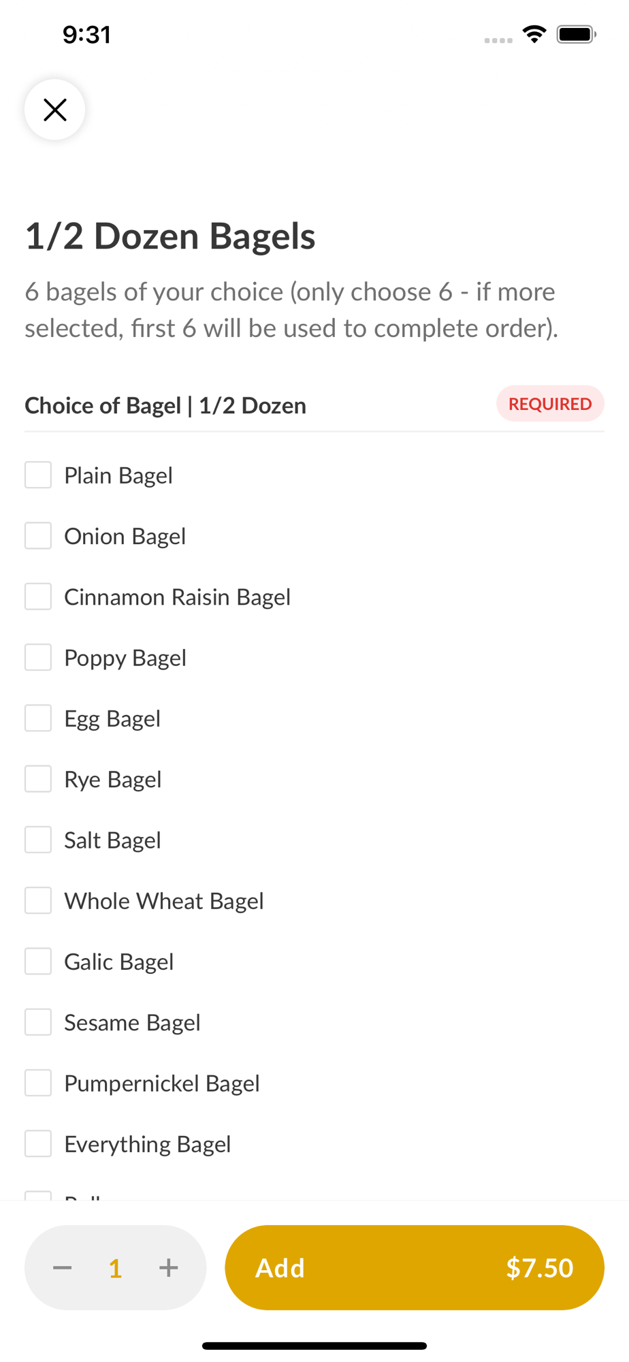Select the Onion Bagel checkbox
Screen dimensions: 629x1362
(x=38, y=536)
